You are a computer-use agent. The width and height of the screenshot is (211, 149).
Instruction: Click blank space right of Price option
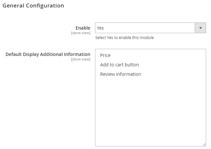click(163, 55)
